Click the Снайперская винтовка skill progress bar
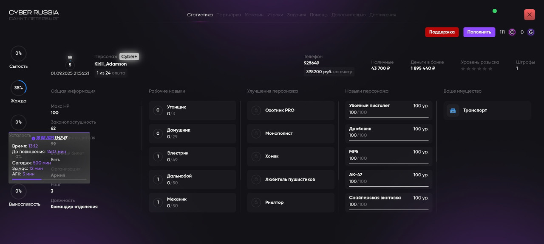Viewport: 544px width, 244px height. pyautogui.click(x=389, y=210)
